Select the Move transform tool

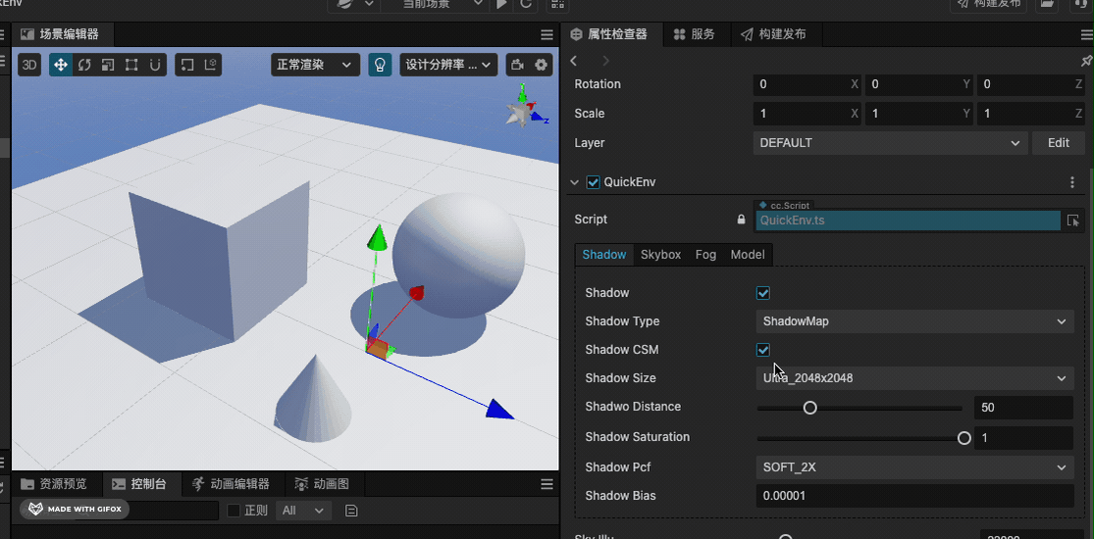[x=61, y=65]
